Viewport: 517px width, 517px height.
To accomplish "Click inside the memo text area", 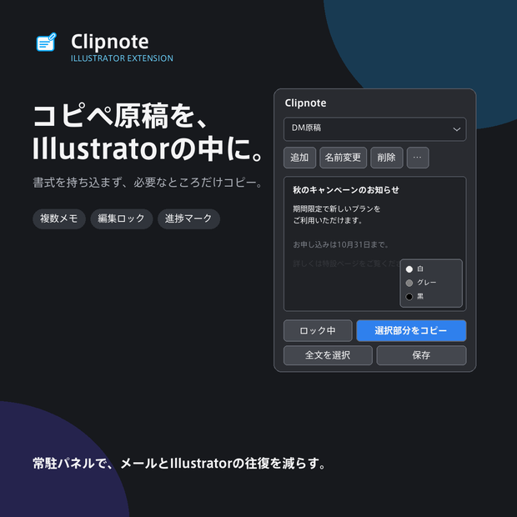I will [343, 244].
